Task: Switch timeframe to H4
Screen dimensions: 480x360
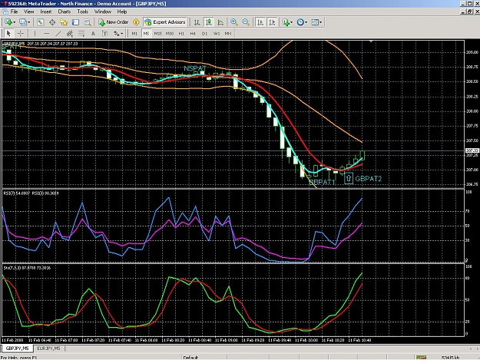Action: (193, 33)
